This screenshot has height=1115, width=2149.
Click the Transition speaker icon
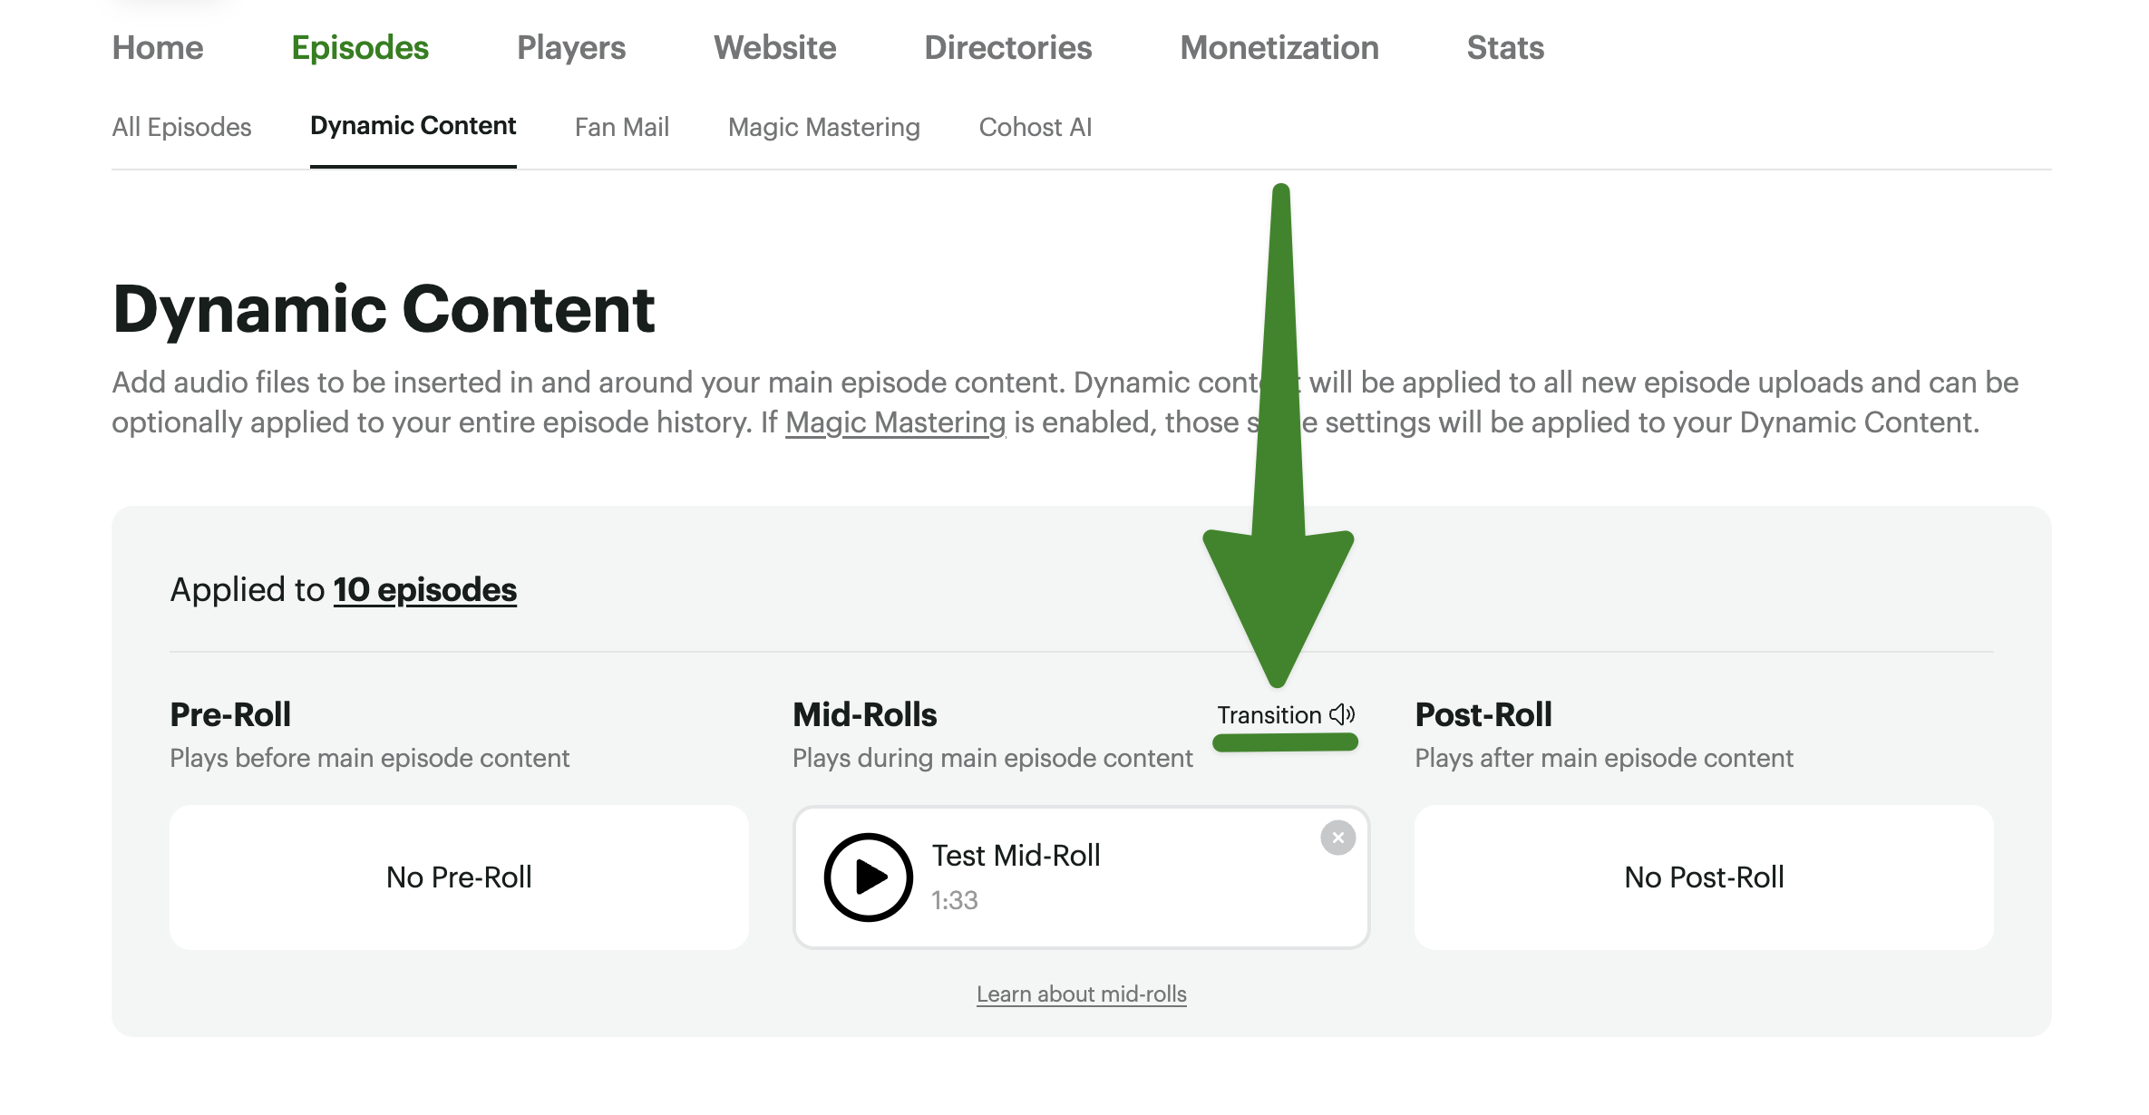point(1342,714)
